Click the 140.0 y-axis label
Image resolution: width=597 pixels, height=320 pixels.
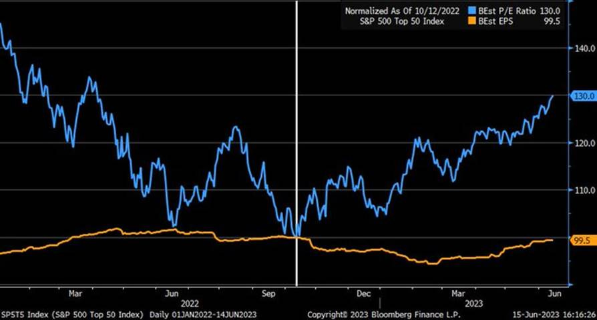click(x=585, y=48)
